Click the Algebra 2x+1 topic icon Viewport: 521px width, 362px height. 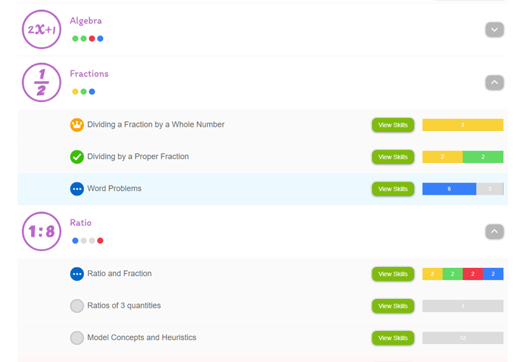click(42, 30)
